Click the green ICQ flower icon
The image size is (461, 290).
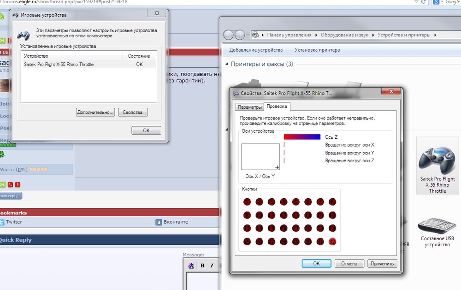2,154
